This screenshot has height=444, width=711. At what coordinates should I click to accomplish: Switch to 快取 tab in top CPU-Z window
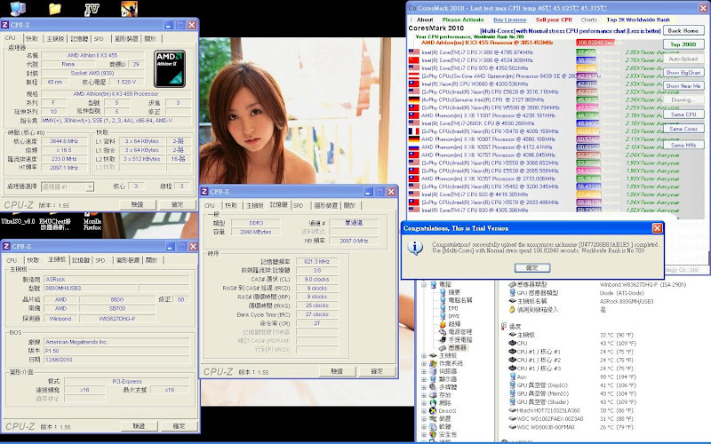(32, 38)
